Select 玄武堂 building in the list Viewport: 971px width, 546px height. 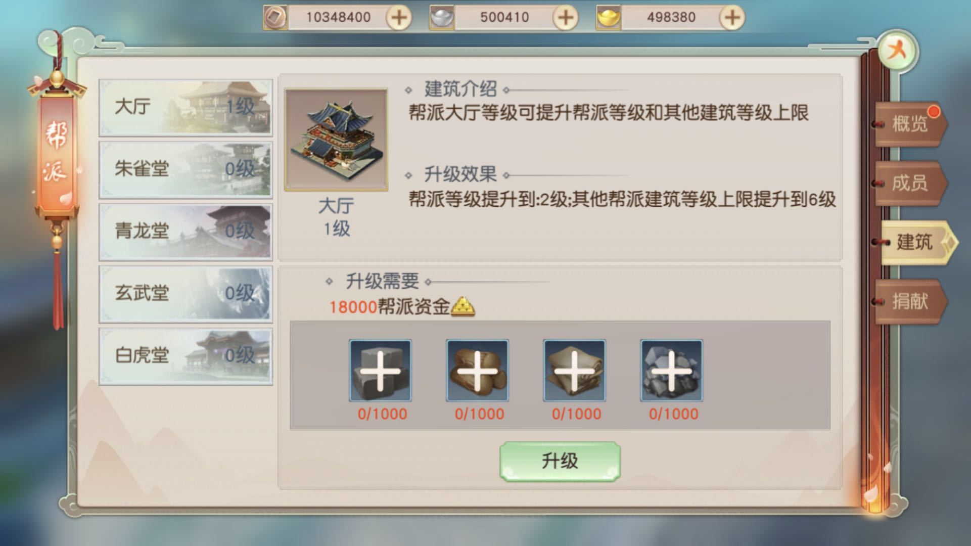pos(186,294)
